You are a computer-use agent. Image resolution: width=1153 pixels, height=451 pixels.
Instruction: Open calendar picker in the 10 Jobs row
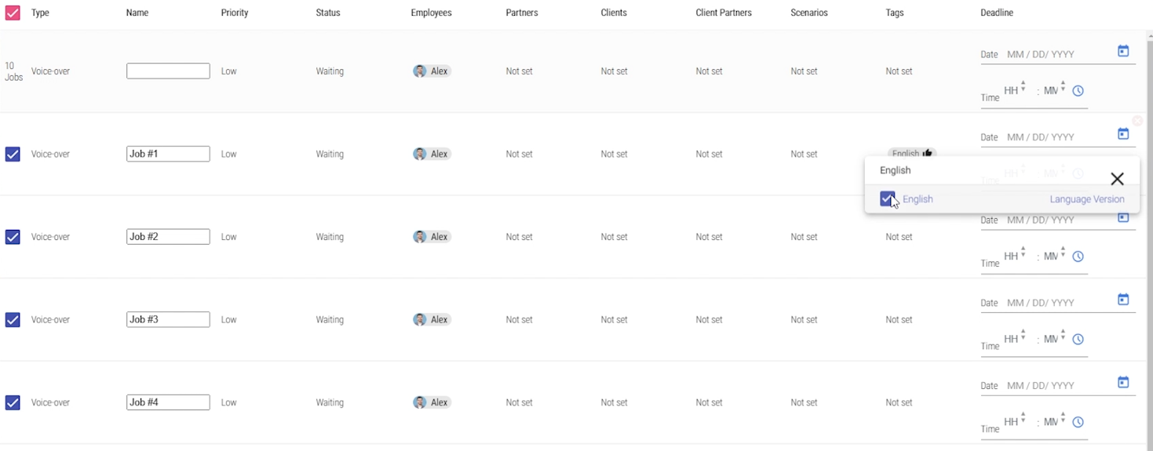click(1123, 51)
